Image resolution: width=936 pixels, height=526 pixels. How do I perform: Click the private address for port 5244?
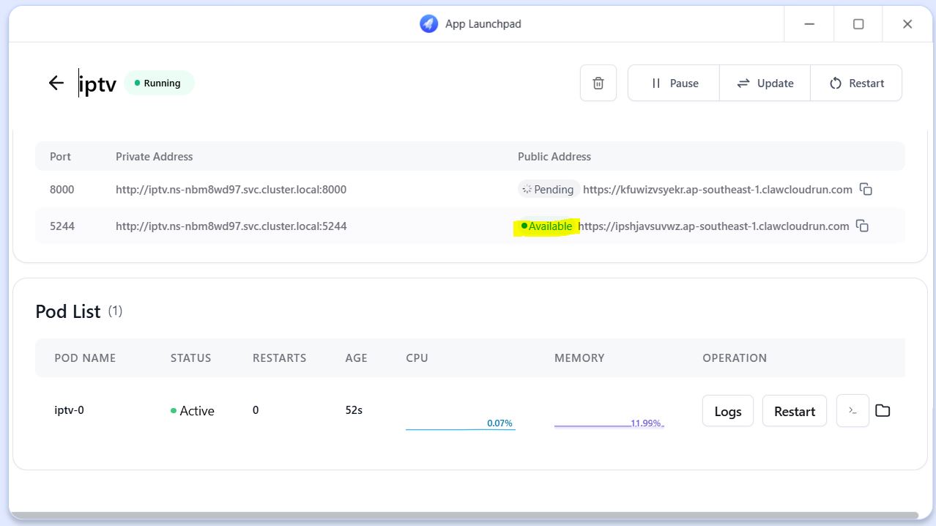click(x=231, y=226)
